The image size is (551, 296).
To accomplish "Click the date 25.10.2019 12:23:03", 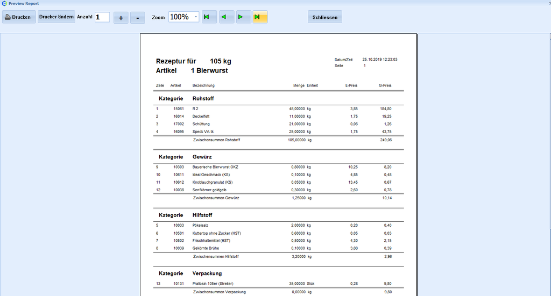I will coord(380,60).
